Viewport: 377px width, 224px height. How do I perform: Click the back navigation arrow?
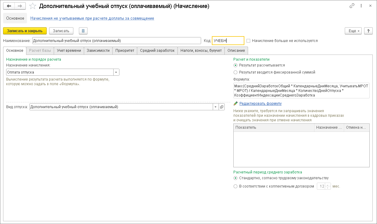point(9,6)
